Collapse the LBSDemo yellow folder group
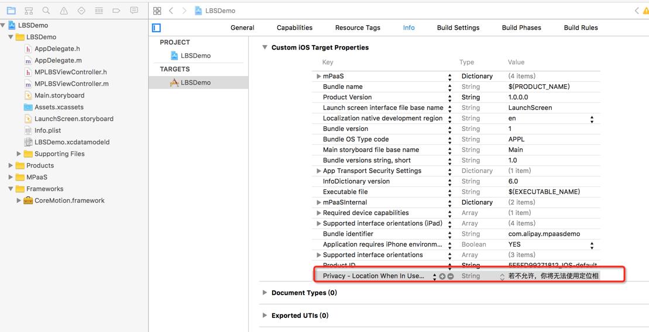 point(11,37)
